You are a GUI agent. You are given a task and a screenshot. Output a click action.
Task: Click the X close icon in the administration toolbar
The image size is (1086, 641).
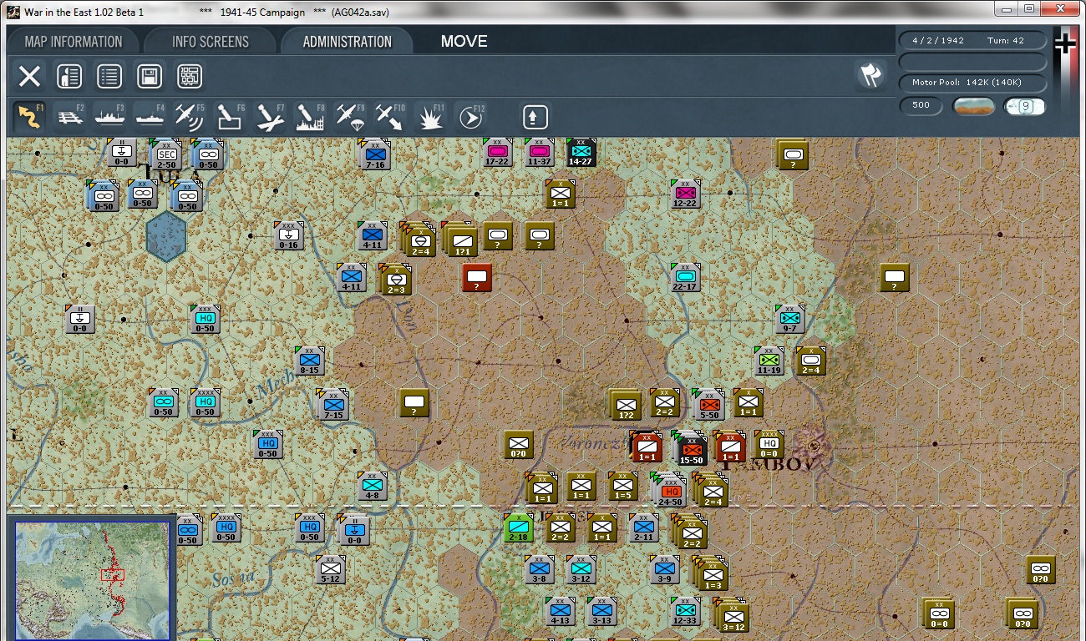29,77
